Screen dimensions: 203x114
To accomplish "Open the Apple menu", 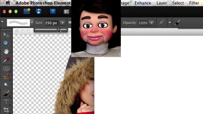I will (x=8, y=3).
